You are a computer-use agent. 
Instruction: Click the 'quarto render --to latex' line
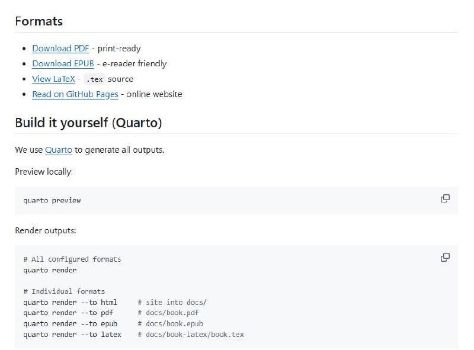[x=72, y=334]
